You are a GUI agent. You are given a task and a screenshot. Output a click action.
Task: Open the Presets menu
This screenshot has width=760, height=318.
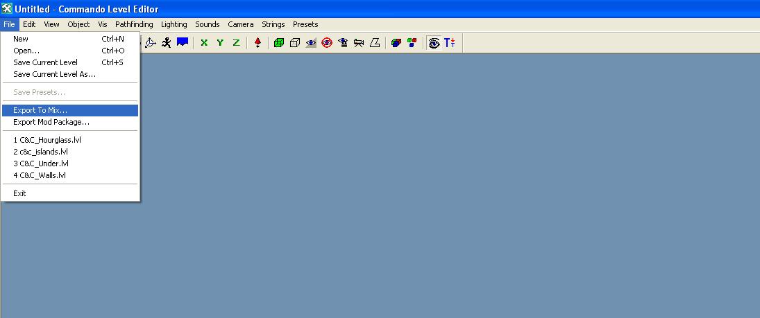pyautogui.click(x=305, y=24)
